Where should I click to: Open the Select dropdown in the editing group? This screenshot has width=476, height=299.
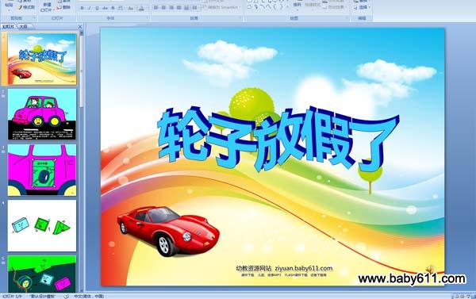[363, 7]
